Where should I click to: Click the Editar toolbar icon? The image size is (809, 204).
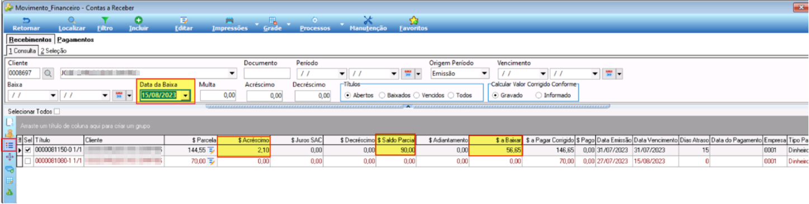click(x=184, y=20)
